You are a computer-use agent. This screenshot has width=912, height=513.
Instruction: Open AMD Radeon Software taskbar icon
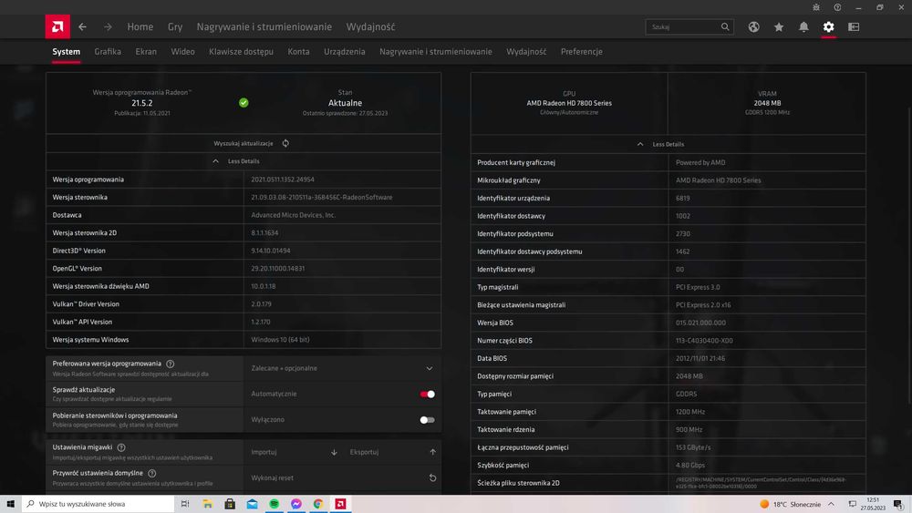341,504
